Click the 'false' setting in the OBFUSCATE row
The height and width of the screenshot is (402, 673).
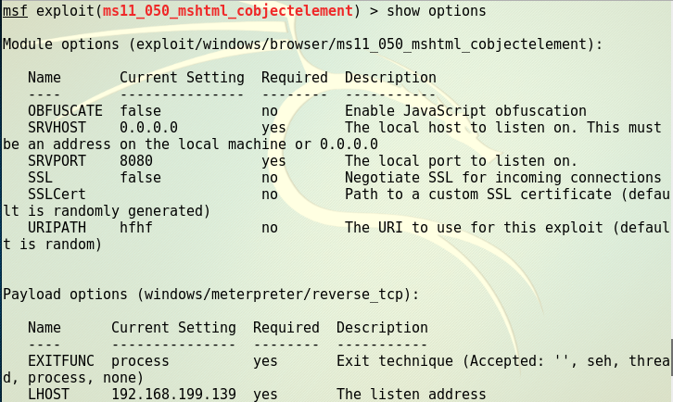click(140, 111)
